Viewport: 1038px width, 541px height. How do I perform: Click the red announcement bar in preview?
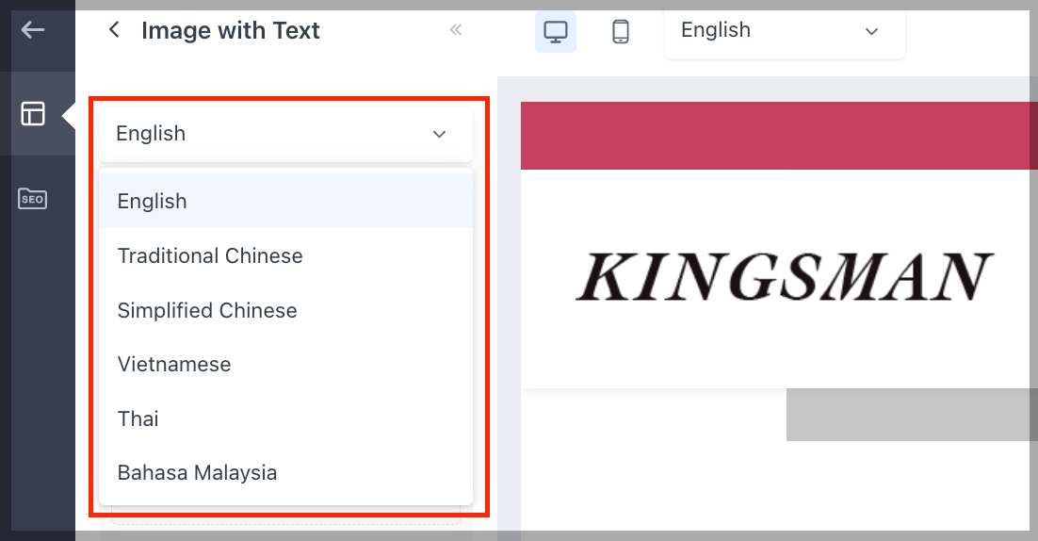point(779,136)
